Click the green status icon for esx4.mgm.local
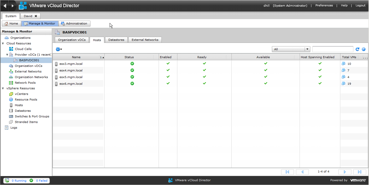Image resolution: width=369 pixels, height=185 pixels. pos(132,70)
